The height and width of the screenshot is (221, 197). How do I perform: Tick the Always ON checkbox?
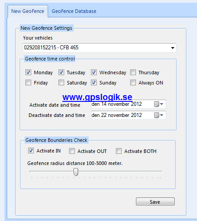(133, 83)
